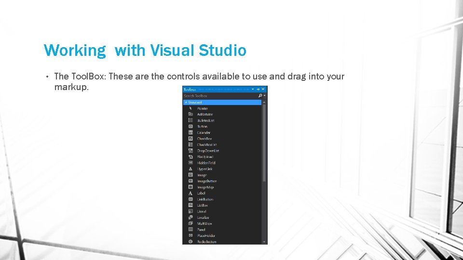Close the Toolbox panel
Screen dimensions: 463x260
263,89
